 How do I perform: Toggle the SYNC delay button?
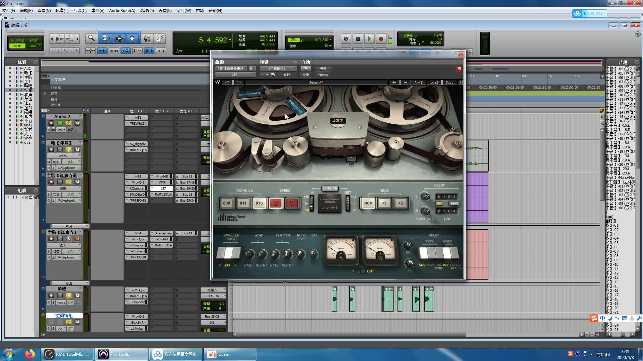click(454, 203)
